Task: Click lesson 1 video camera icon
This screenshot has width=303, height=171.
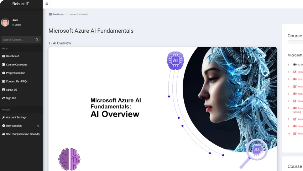Action: click(x=295, y=64)
